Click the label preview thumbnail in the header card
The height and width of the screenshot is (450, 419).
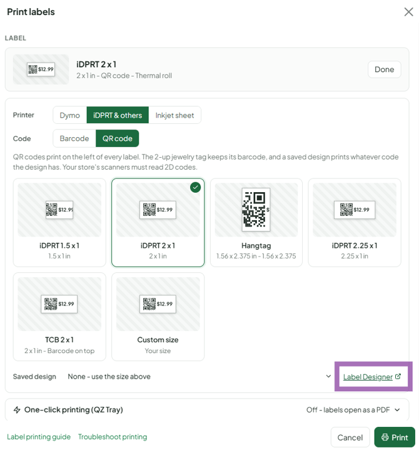pos(41,69)
